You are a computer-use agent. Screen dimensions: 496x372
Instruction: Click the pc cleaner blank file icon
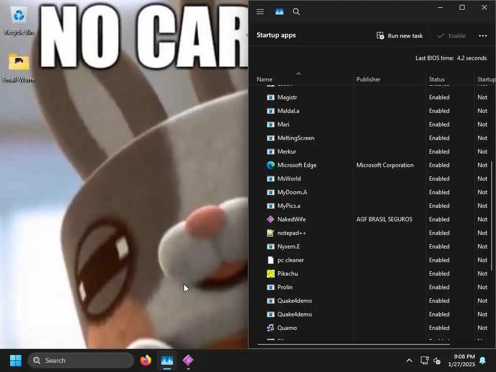[x=270, y=260]
